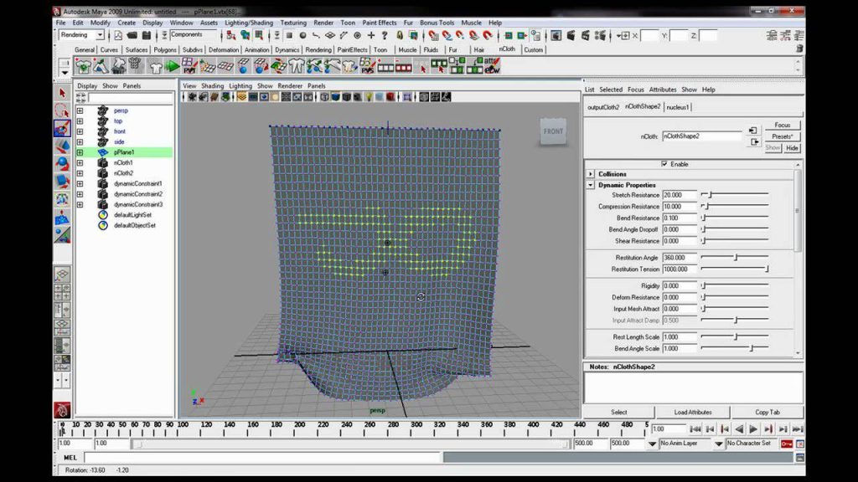Expand the pPlane1 outliner node

pyautogui.click(x=80, y=152)
